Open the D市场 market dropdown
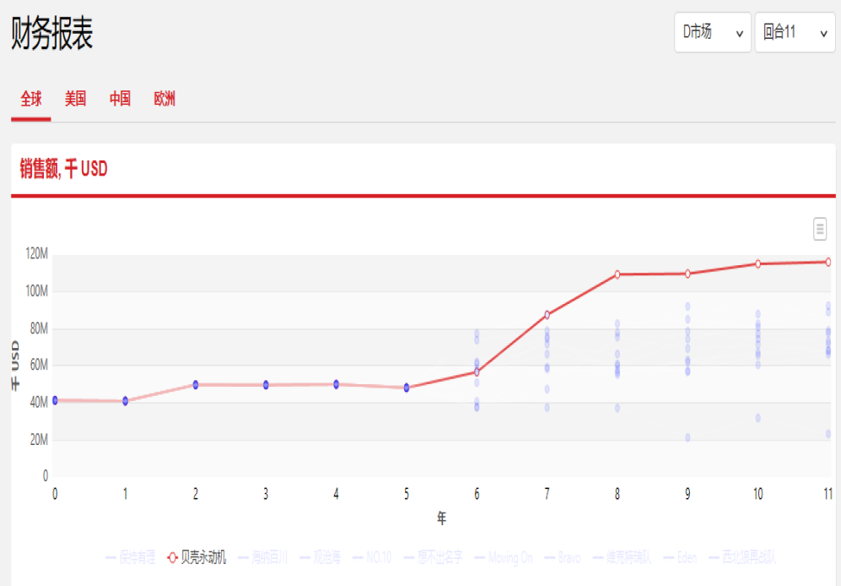Image resolution: width=841 pixels, height=586 pixels. tap(712, 33)
